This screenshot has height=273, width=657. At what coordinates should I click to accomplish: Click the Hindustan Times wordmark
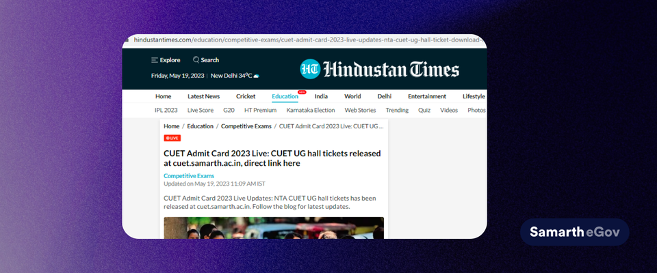tap(391, 70)
